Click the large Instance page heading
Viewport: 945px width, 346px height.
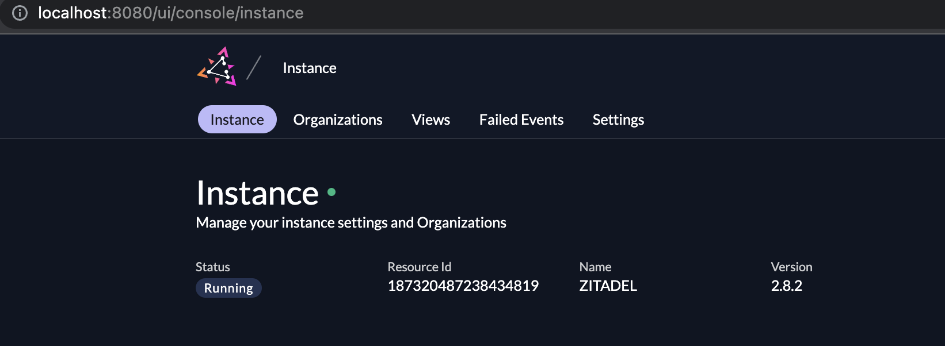click(257, 193)
